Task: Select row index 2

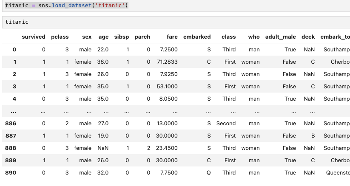Action: [14, 74]
